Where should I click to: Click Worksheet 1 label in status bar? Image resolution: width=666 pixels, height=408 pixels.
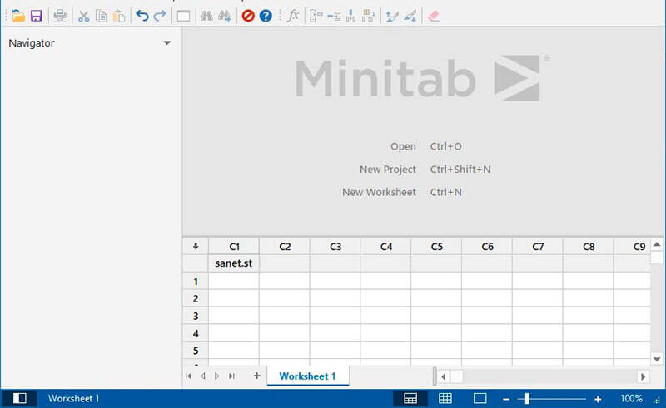point(73,398)
